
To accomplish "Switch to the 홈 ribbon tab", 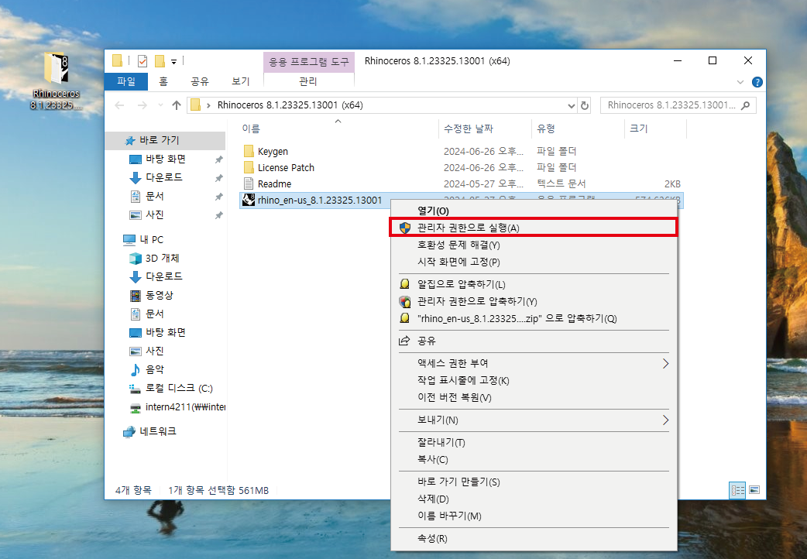I will 163,81.
